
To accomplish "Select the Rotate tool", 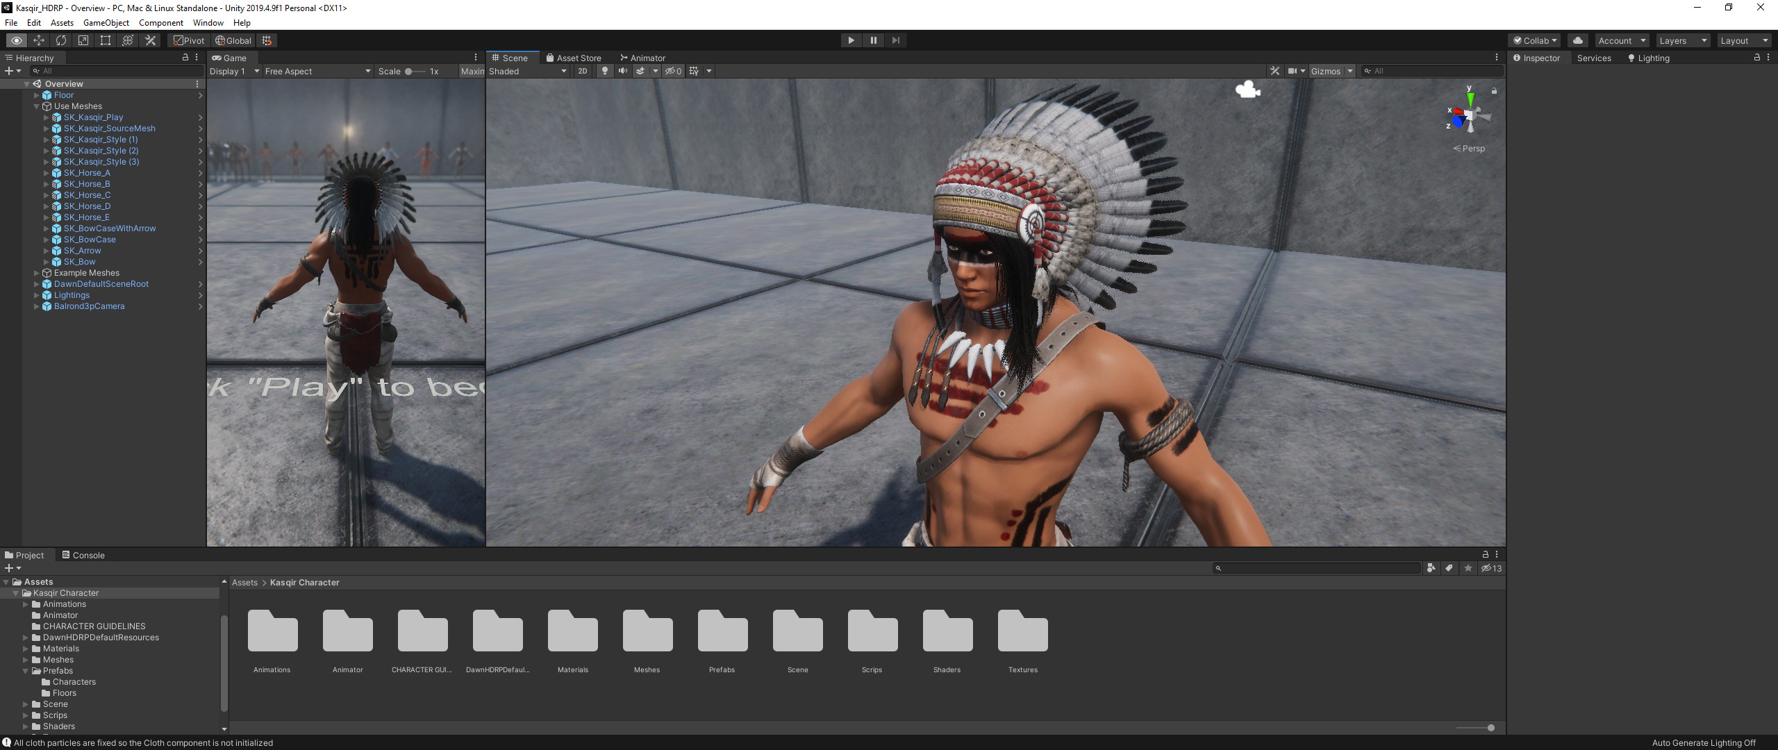I will [x=61, y=40].
